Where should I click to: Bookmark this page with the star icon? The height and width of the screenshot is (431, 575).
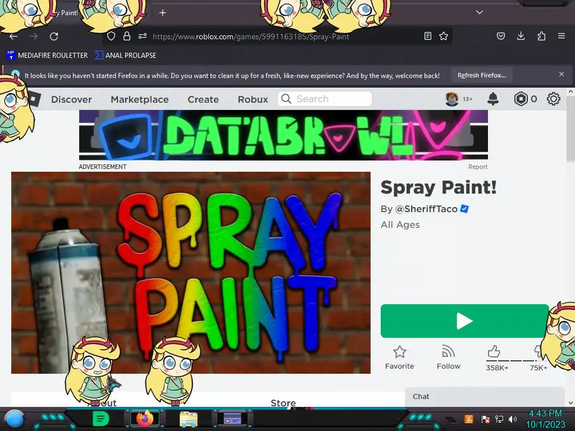click(444, 36)
